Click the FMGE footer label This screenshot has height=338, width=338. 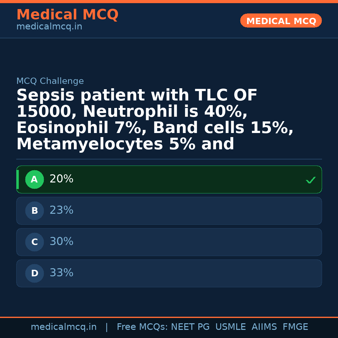click(x=295, y=327)
